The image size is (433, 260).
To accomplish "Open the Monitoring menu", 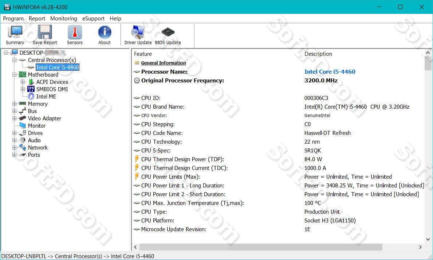I will point(63,19).
